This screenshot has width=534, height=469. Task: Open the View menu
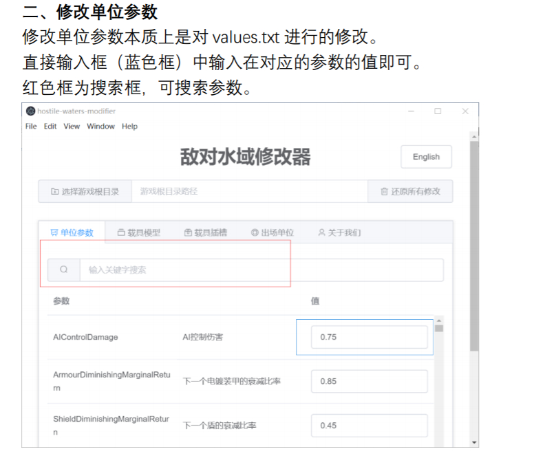click(x=72, y=127)
